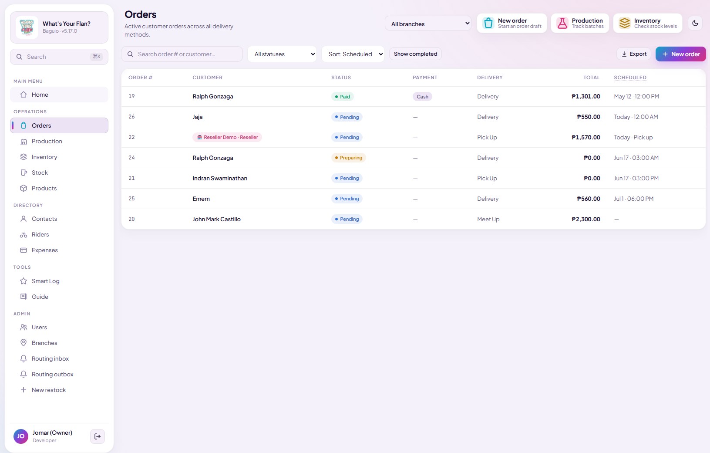Click the logout icon beside Jomar (Owner)
Screen dimensions: 710x453
(x=98, y=436)
